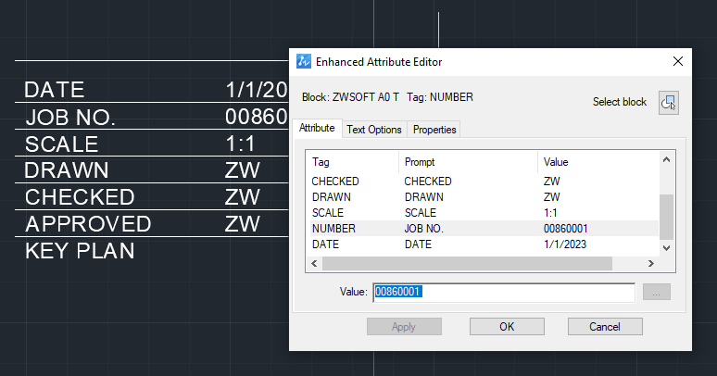Close the Enhanced Attribute Editor dialog
The image size is (717, 376).
[x=678, y=61]
